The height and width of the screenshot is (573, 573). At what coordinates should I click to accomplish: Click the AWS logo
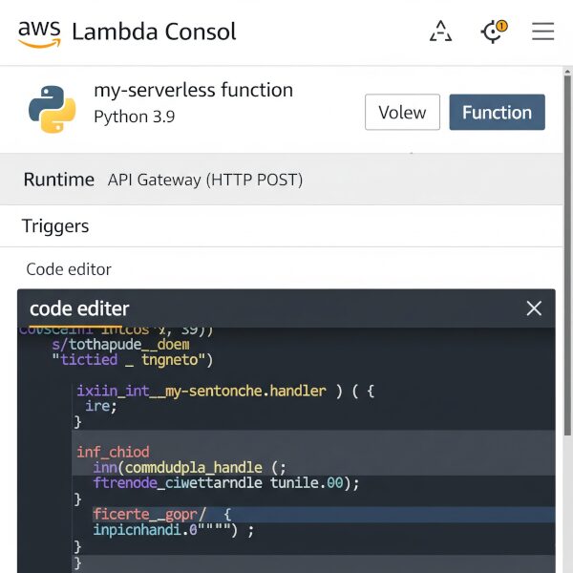coord(39,33)
